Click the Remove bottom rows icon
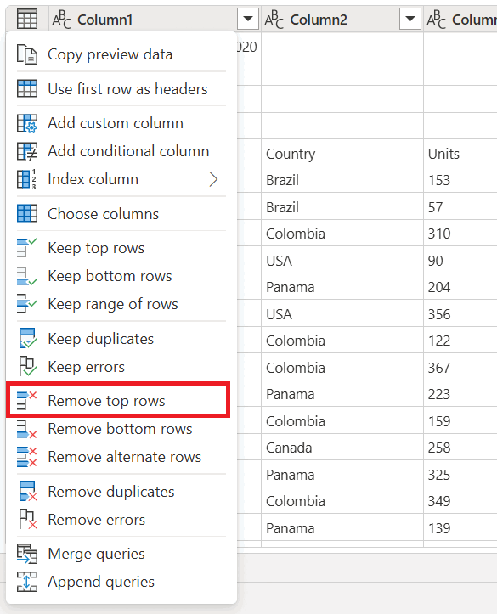The image size is (497, 614). coord(27,429)
